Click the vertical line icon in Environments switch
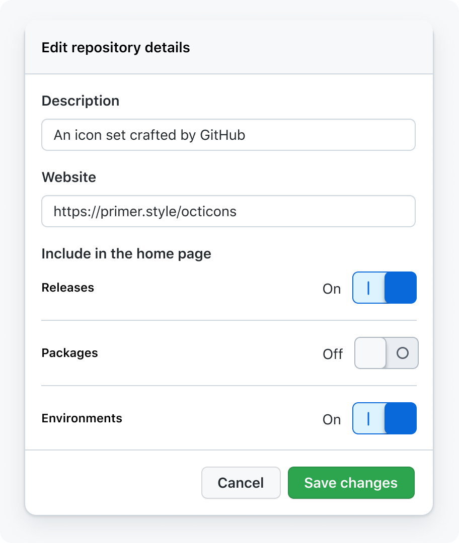 [368, 418]
